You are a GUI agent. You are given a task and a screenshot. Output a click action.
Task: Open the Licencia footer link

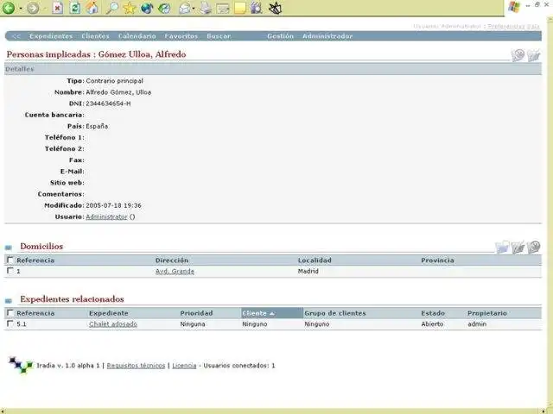184,366
